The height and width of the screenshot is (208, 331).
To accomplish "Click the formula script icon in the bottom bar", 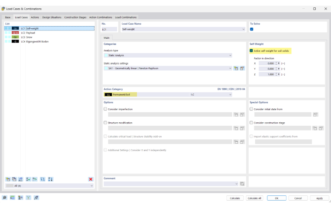I will pyautogui.click(x=36, y=198).
